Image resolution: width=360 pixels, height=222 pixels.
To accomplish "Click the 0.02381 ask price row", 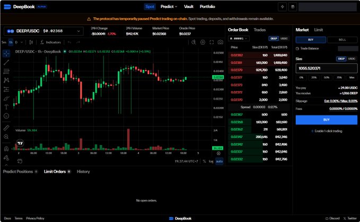I will (x=259, y=63).
